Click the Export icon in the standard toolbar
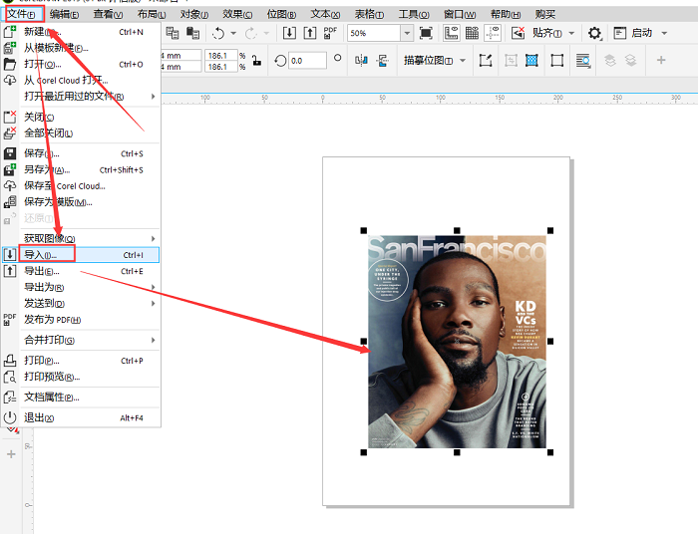This screenshot has width=698, height=534. click(x=309, y=33)
